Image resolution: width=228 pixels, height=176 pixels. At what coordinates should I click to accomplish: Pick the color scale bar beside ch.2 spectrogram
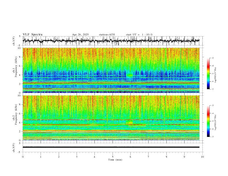click(208, 121)
